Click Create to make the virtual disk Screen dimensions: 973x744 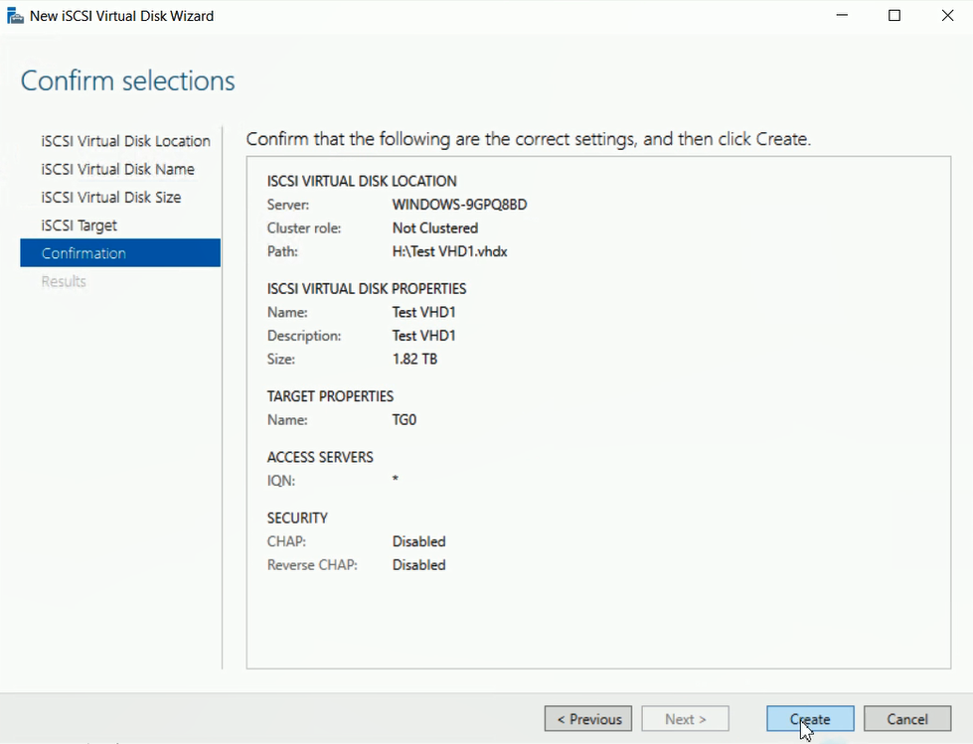click(810, 719)
